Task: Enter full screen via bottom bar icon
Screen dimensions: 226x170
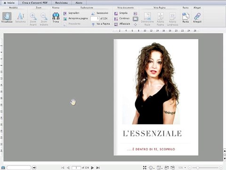Action: point(145,168)
